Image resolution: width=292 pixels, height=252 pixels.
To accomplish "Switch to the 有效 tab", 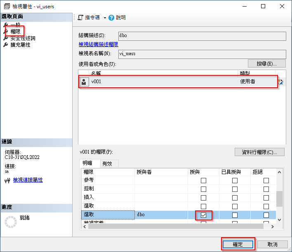I will click(x=110, y=163).
